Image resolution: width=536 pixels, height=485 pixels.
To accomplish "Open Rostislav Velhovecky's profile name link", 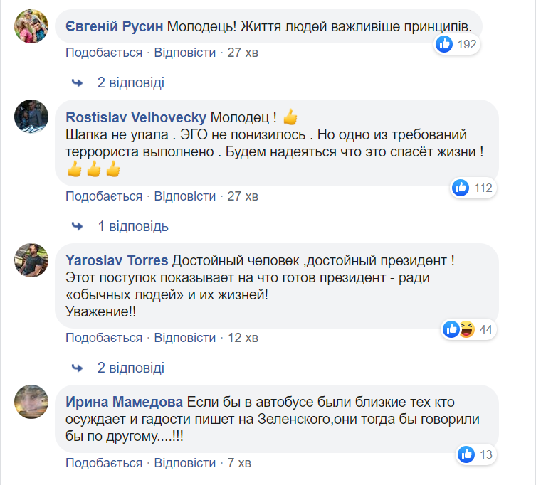I will tap(136, 117).
